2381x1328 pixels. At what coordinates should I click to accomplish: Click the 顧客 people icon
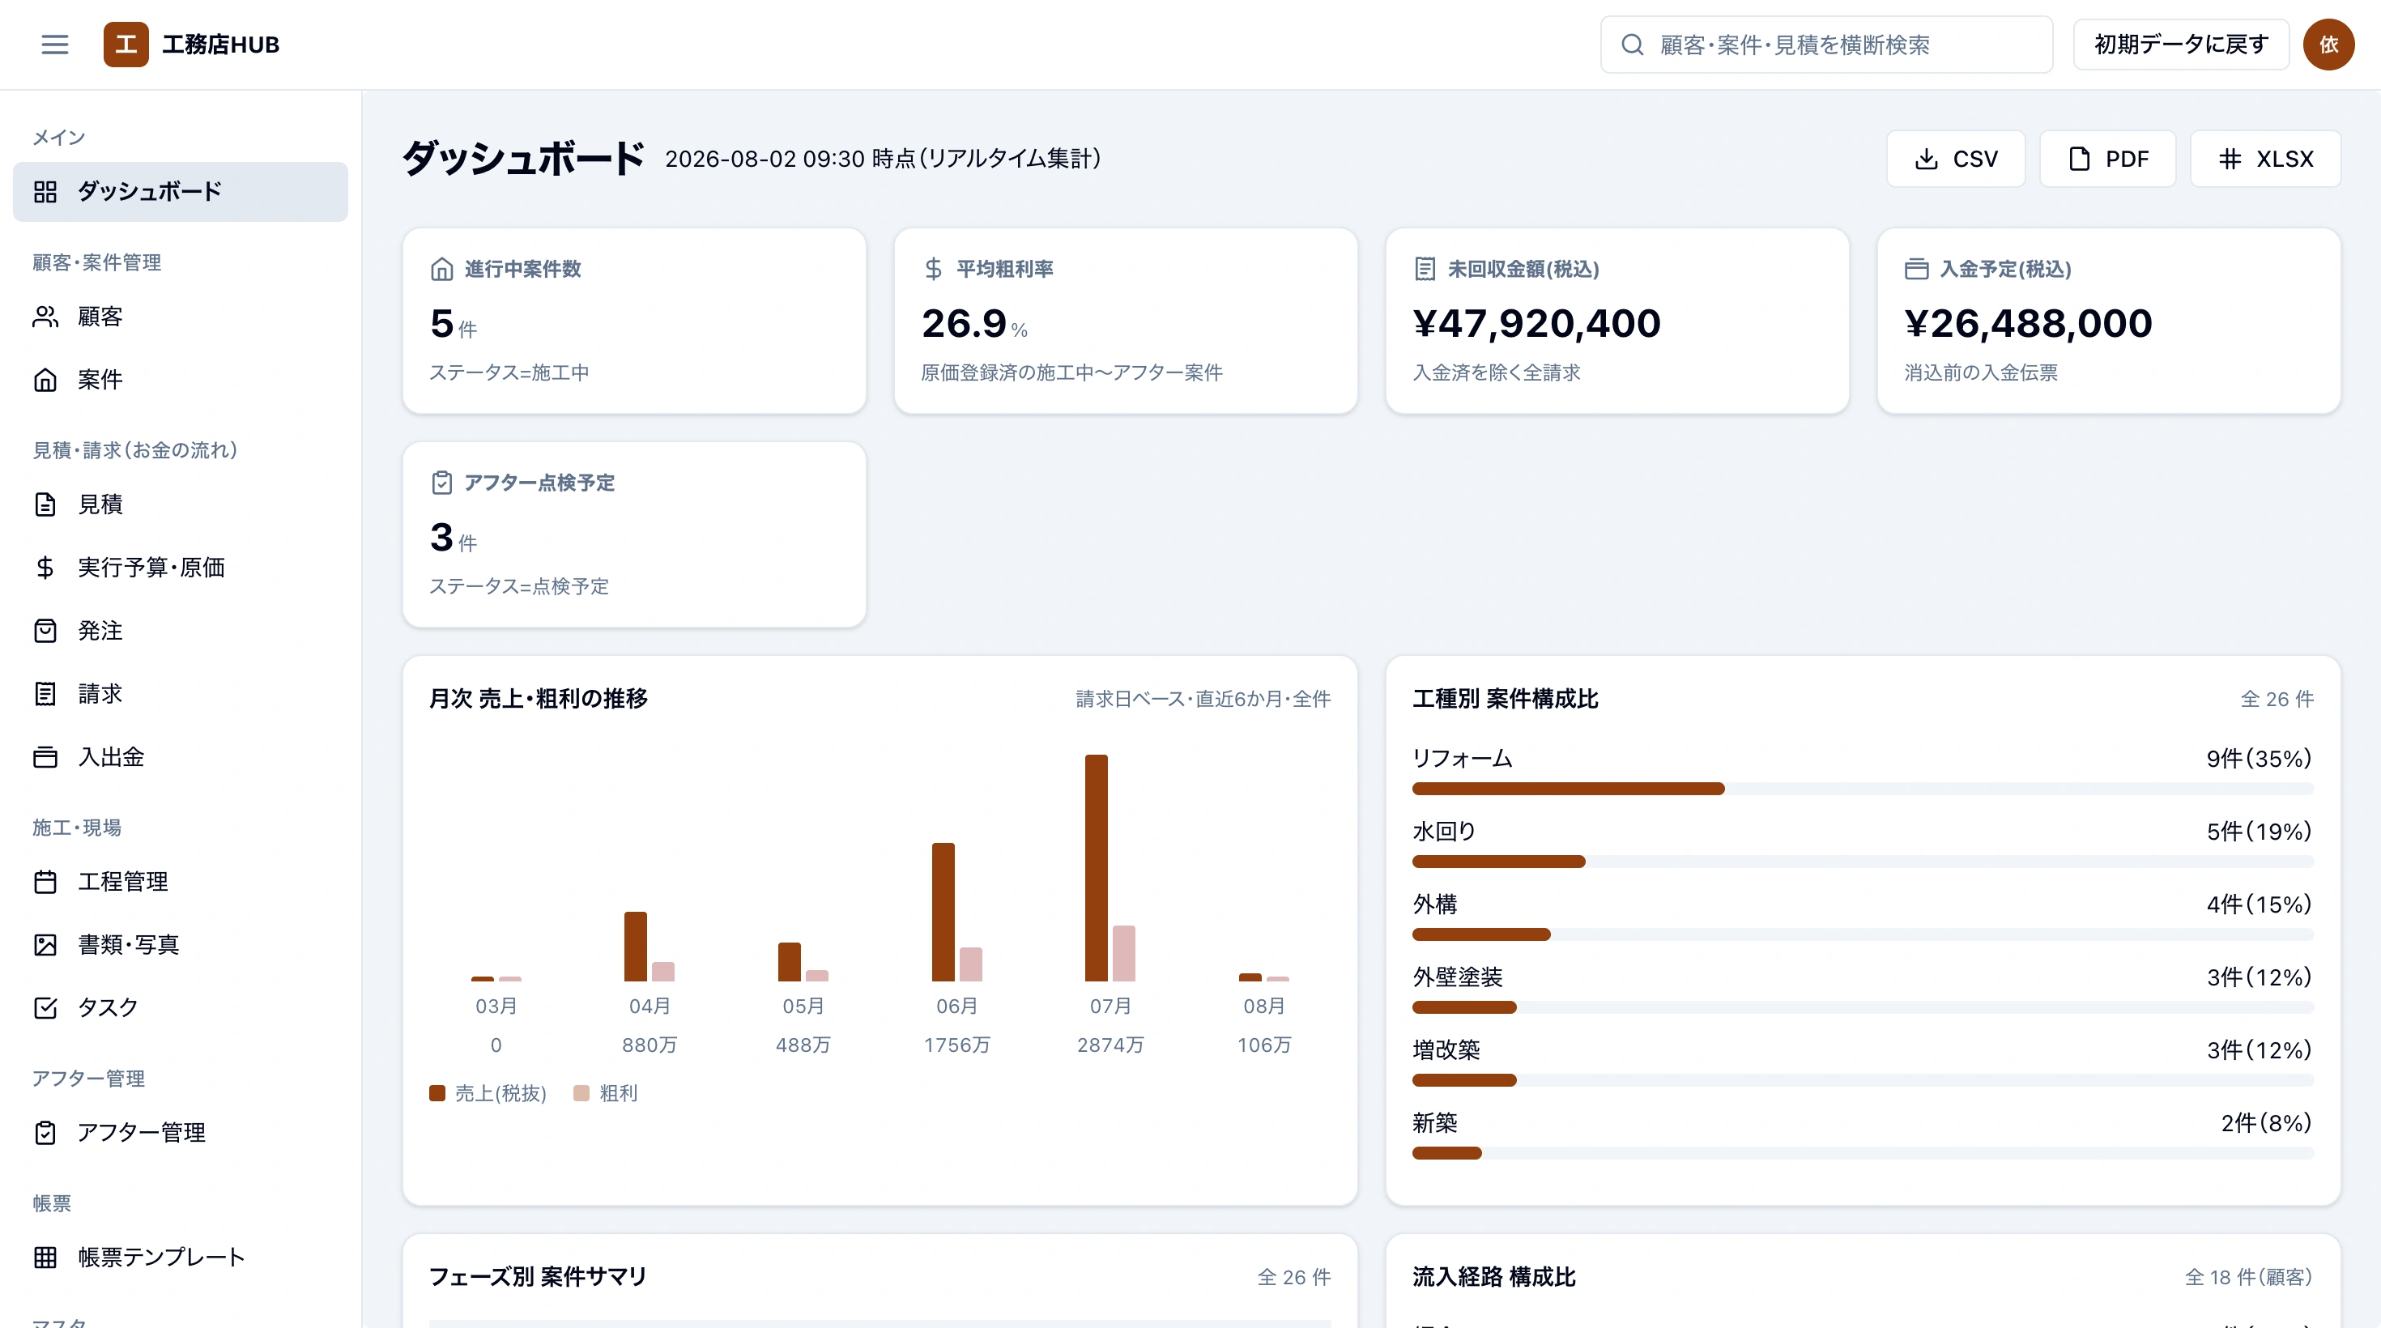pyautogui.click(x=45, y=317)
